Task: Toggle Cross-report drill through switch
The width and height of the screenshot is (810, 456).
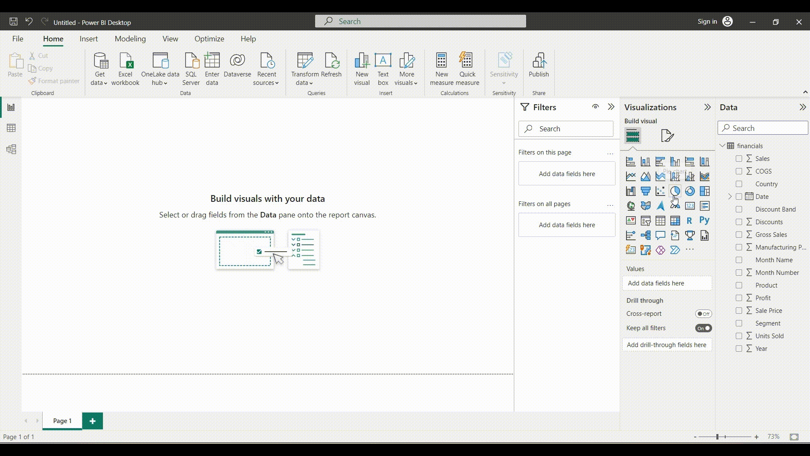Action: click(703, 314)
